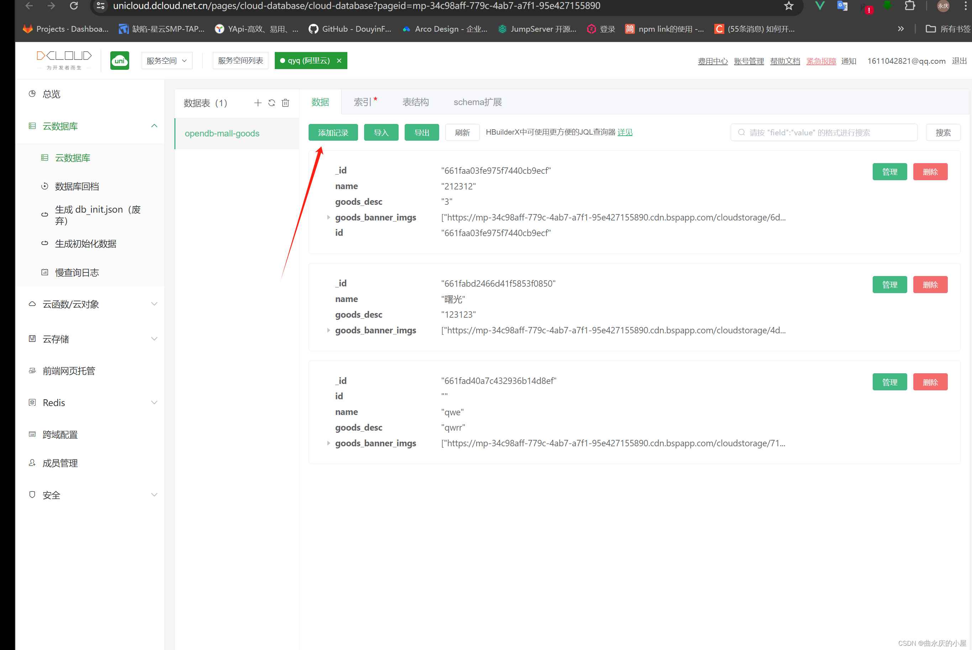Open the 所有书签 folder

pyautogui.click(x=948, y=29)
